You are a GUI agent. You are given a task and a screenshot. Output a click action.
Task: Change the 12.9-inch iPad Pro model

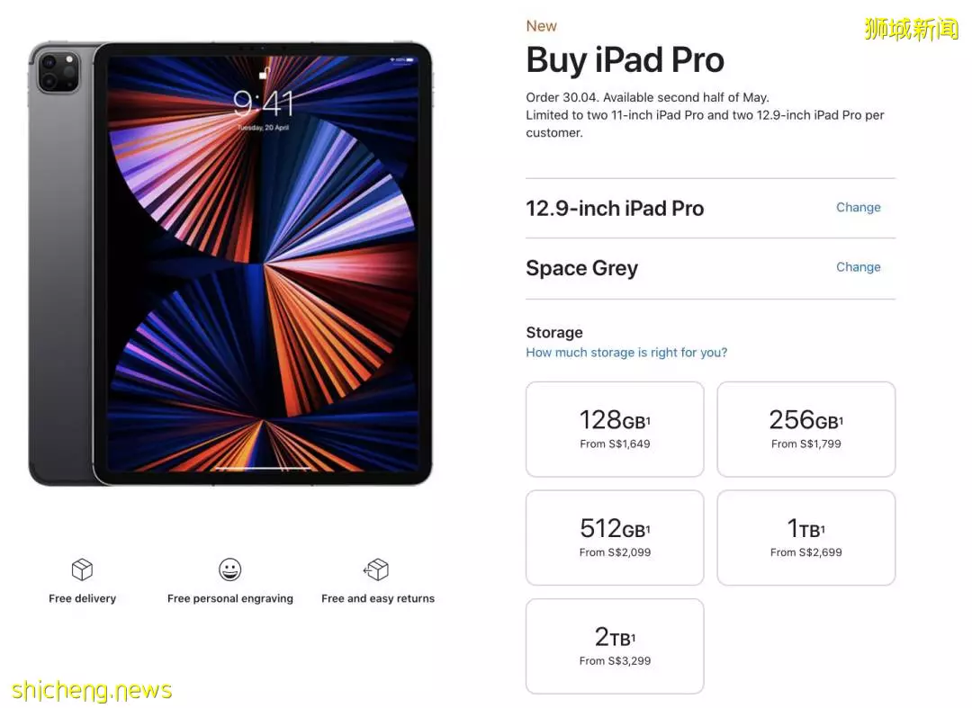coord(858,208)
